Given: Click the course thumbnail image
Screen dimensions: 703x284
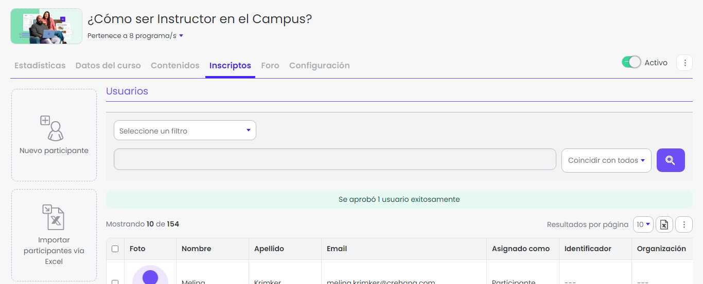Looking at the screenshot, I should (46, 26).
